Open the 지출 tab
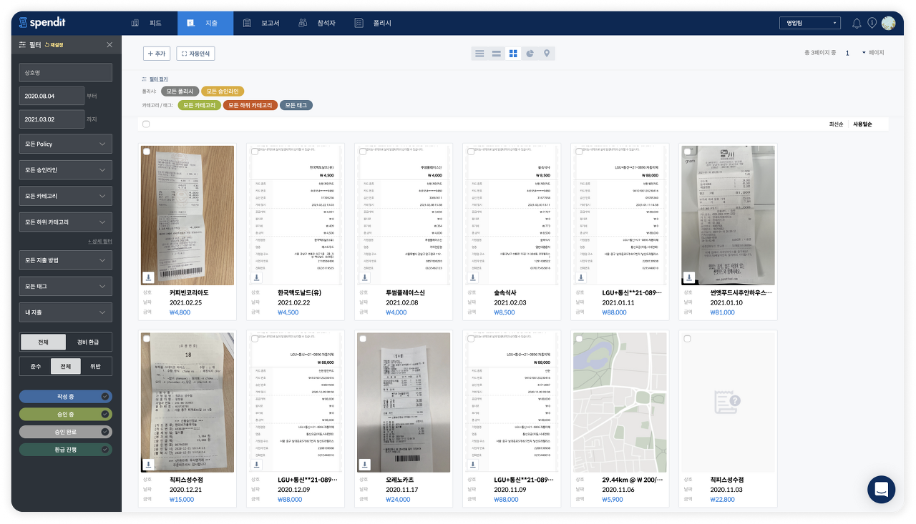The width and height of the screenshot is (916, 524). pyautogui.click(x=205, y=23)
